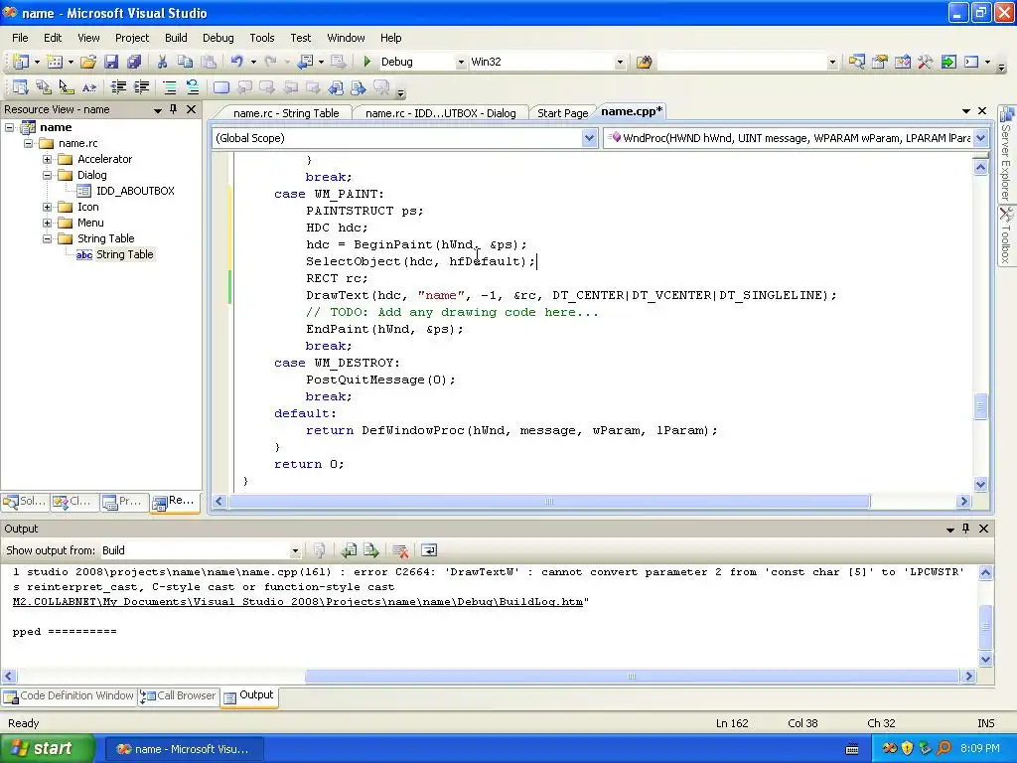Screen dimensions: 1017x763
Task: Open the Toolbox hammer and wrench icon
Action: click(x=925, y=62)
